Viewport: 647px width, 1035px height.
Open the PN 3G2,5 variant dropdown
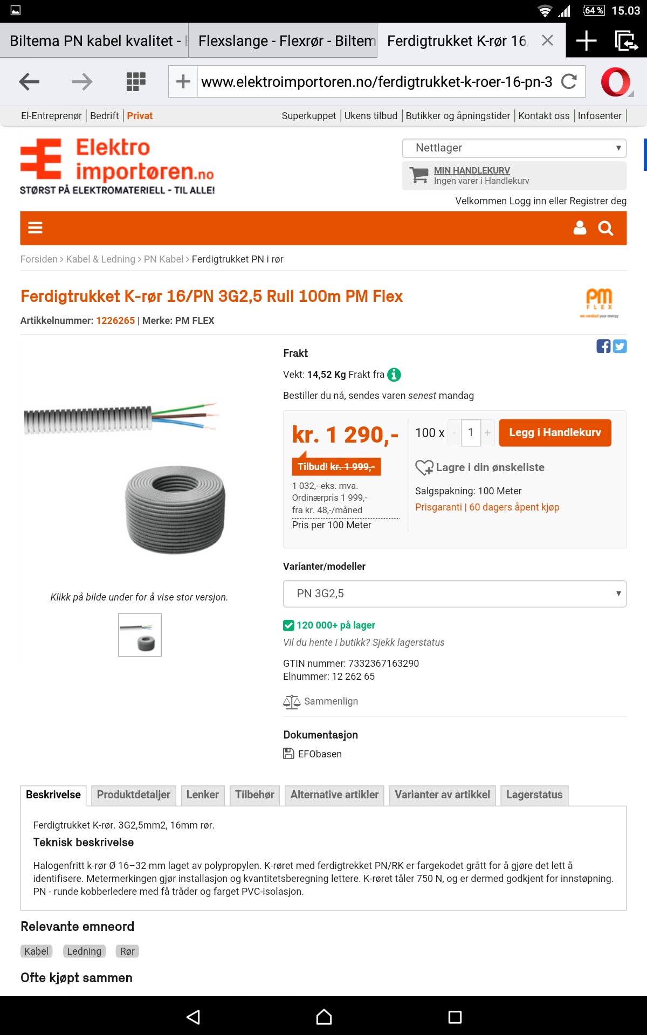point(455,594)
